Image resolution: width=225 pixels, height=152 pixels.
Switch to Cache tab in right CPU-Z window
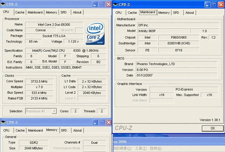click(132, 13)
